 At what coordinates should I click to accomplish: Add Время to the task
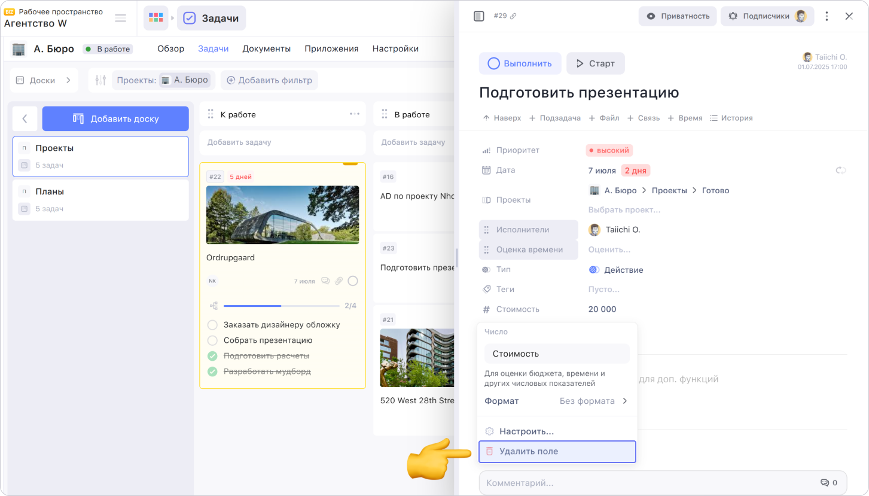tap(685, 118)
